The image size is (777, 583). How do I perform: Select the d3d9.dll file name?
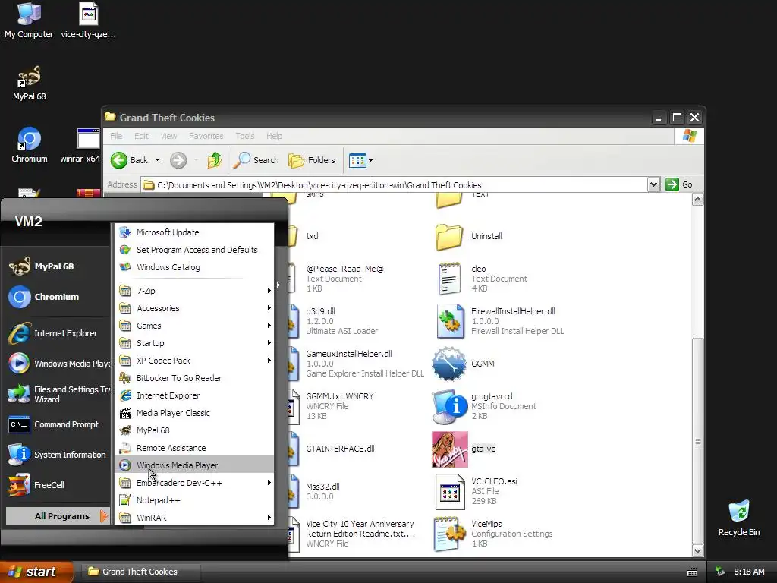tap(320, 311)
